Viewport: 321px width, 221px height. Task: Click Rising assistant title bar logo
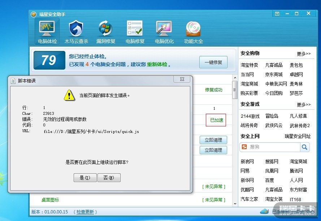tap(34, 14)
